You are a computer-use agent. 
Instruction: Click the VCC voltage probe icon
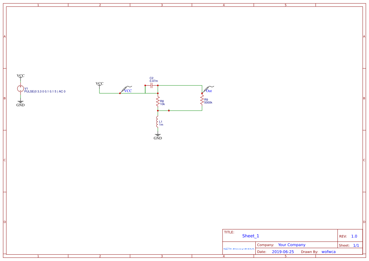pyautogui.click(x=125, y=88)
